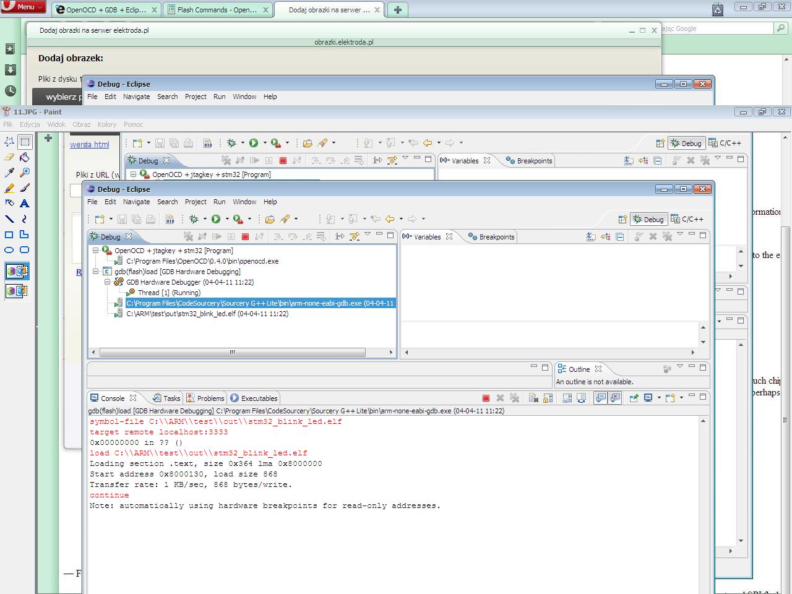Screen dimensions: 792x594
Task: Click the 'wersja html' link
Action: (89, 144)
